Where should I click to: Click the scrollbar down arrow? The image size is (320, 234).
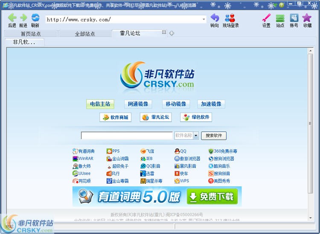click(311, 218)
